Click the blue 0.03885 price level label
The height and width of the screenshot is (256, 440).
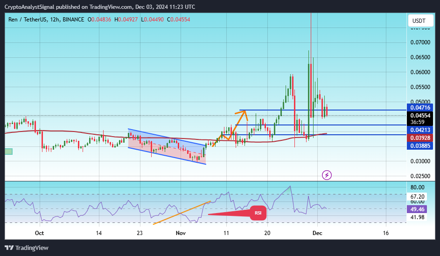pos(420,146)
